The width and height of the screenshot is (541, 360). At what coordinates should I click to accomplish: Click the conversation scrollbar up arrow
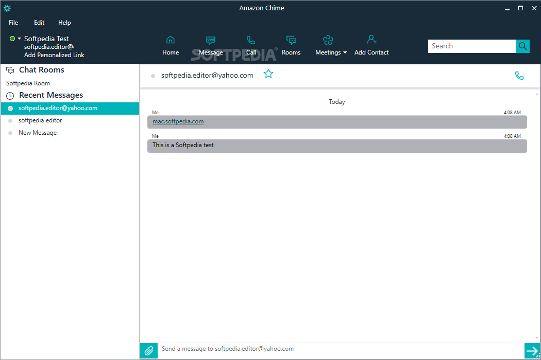click(537, 94)
